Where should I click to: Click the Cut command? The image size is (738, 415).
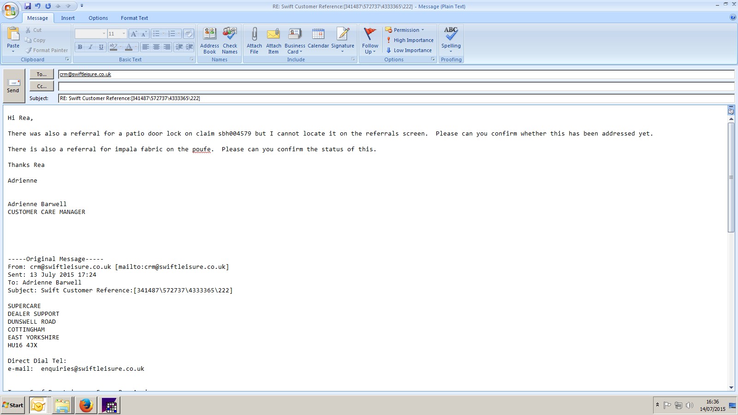point(34,30)
